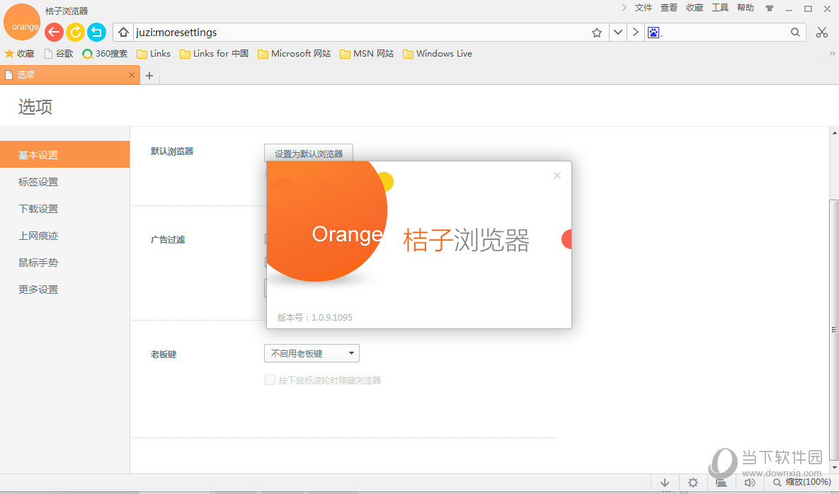Open the Baidu search engine selector

[654, 32]
